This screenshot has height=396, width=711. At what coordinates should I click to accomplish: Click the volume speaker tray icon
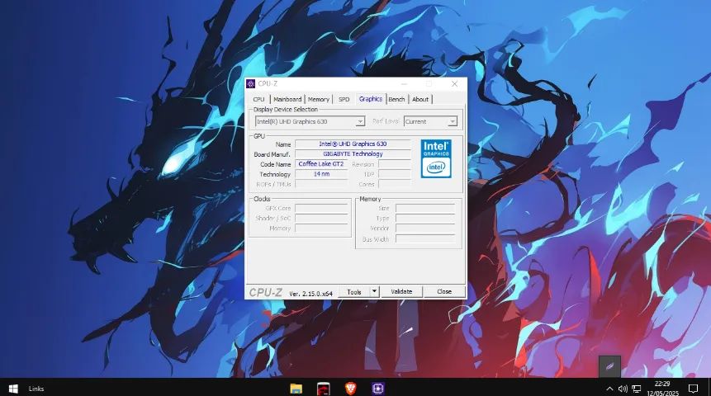click(x=623, y=389)
